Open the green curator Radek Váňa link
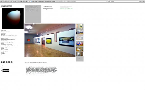This screenshot has width=145, height=90. 66,9
